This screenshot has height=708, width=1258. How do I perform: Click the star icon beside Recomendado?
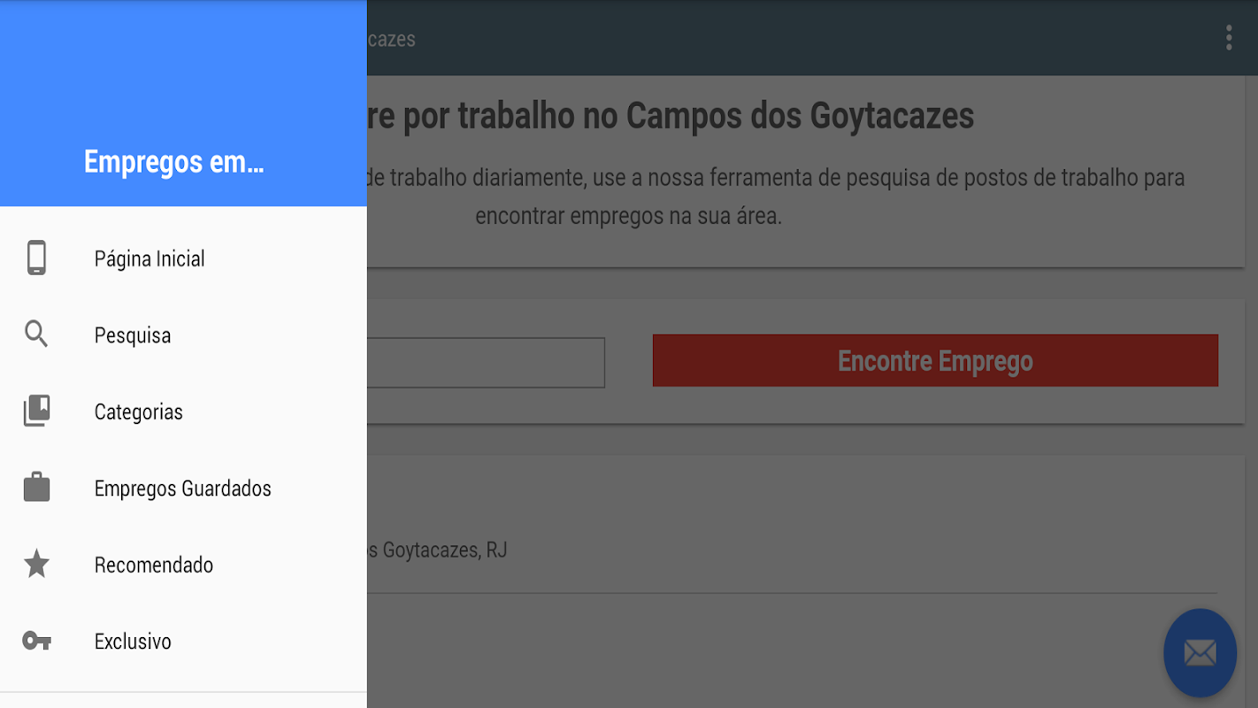click(36, 564)
